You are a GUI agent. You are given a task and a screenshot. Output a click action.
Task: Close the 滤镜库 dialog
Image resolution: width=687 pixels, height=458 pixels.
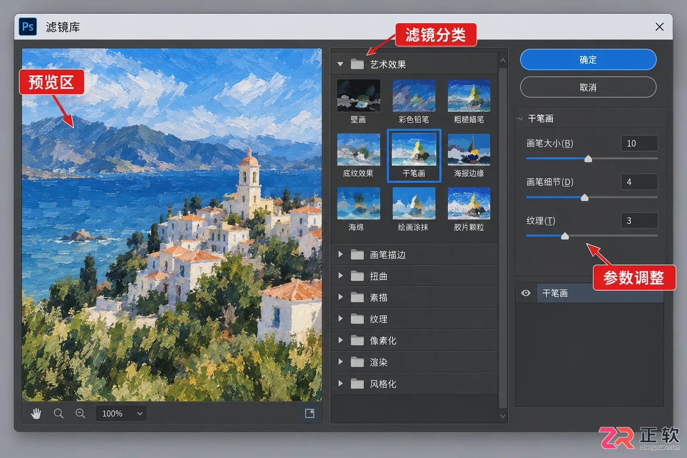(660, 27)
